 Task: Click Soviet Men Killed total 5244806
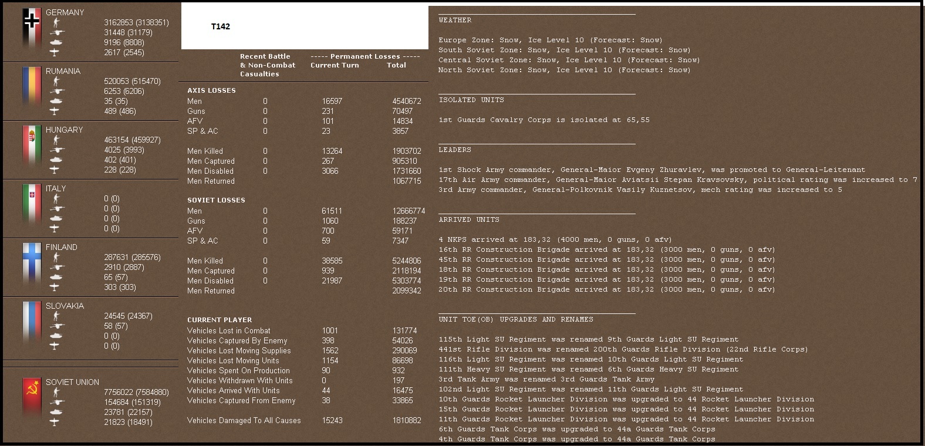pos(407,261)
